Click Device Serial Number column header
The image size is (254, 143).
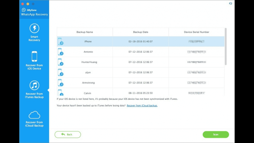196,32
